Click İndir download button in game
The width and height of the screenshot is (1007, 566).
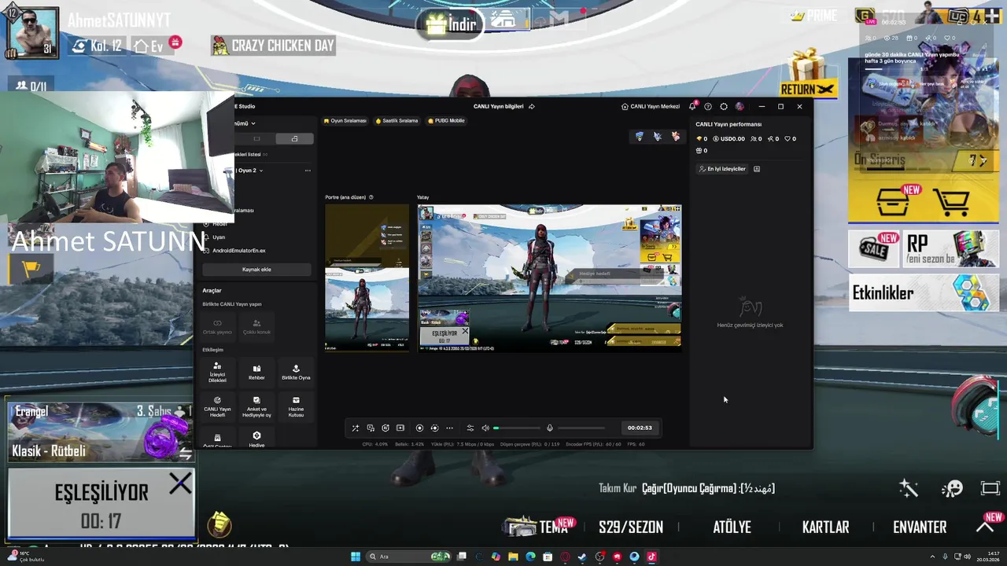[451, 24]
